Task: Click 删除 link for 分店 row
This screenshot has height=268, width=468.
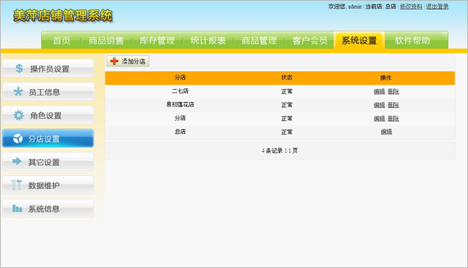Action: coord(393,118)
